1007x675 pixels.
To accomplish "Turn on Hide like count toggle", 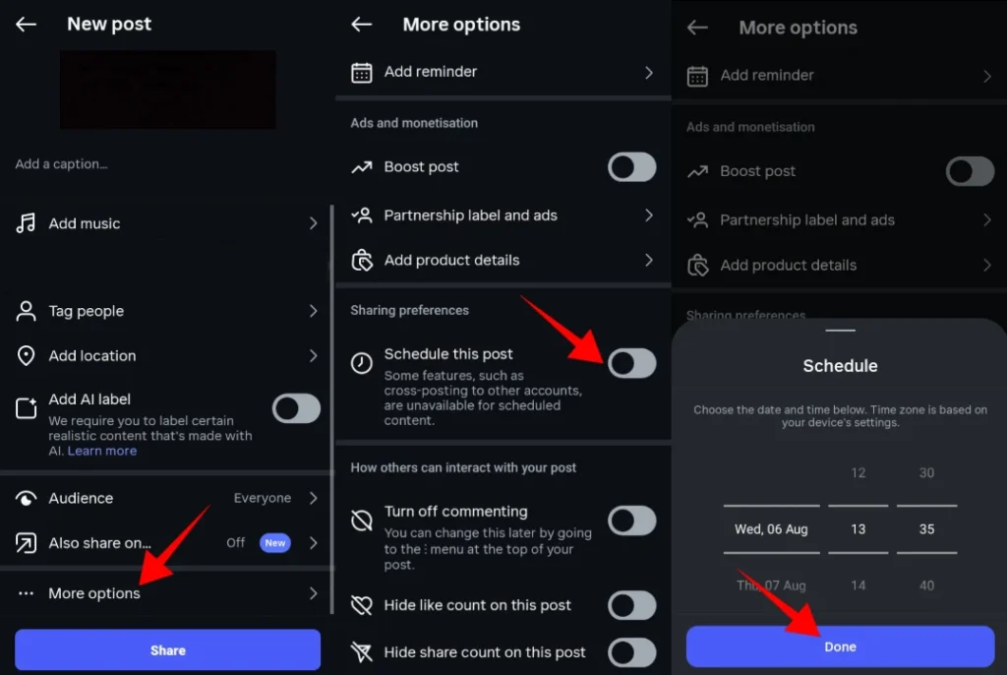I will point(632,605).
